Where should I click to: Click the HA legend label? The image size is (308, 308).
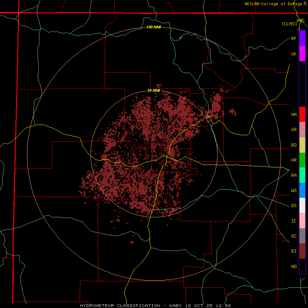[x=294, y=115]
